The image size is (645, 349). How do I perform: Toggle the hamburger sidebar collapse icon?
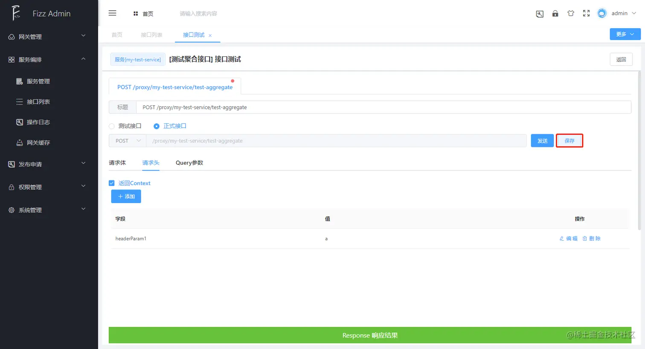pyautogui.click(x=113, y=13)
